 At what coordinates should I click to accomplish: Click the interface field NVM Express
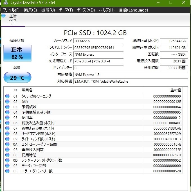(98, 54)
